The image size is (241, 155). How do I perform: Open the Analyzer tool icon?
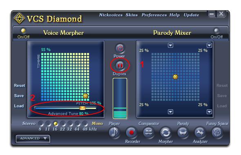tap(200, 132)
